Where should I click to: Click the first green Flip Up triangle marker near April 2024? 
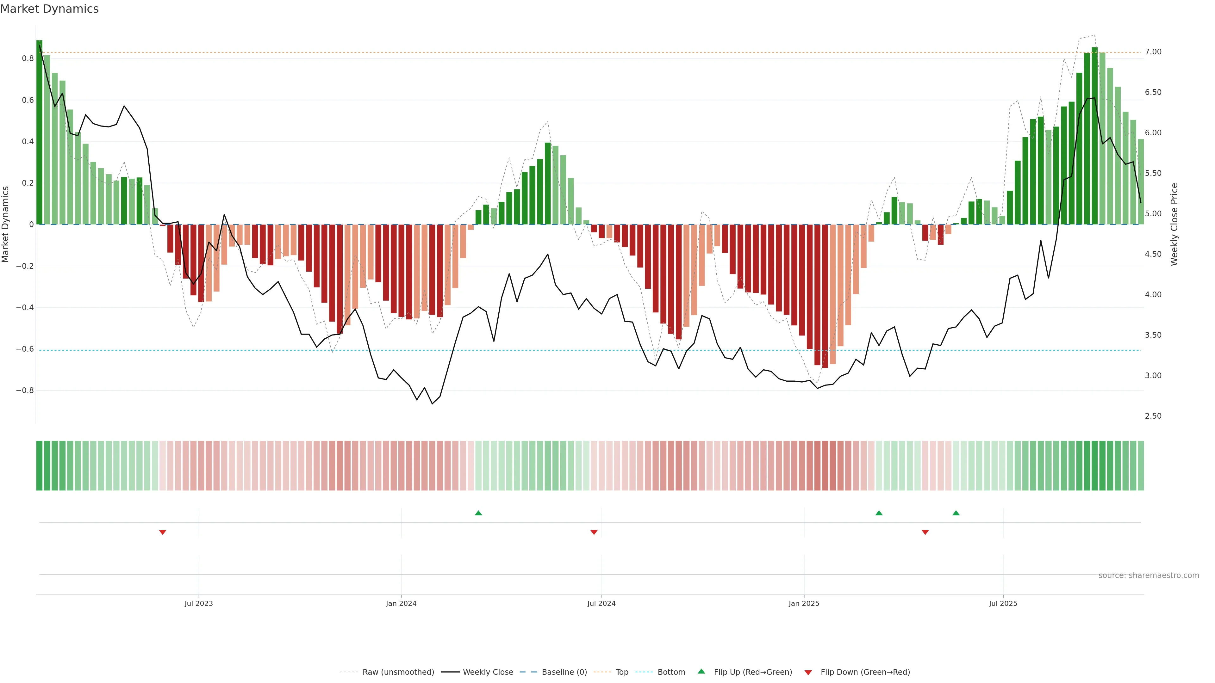tap(478, 513)
